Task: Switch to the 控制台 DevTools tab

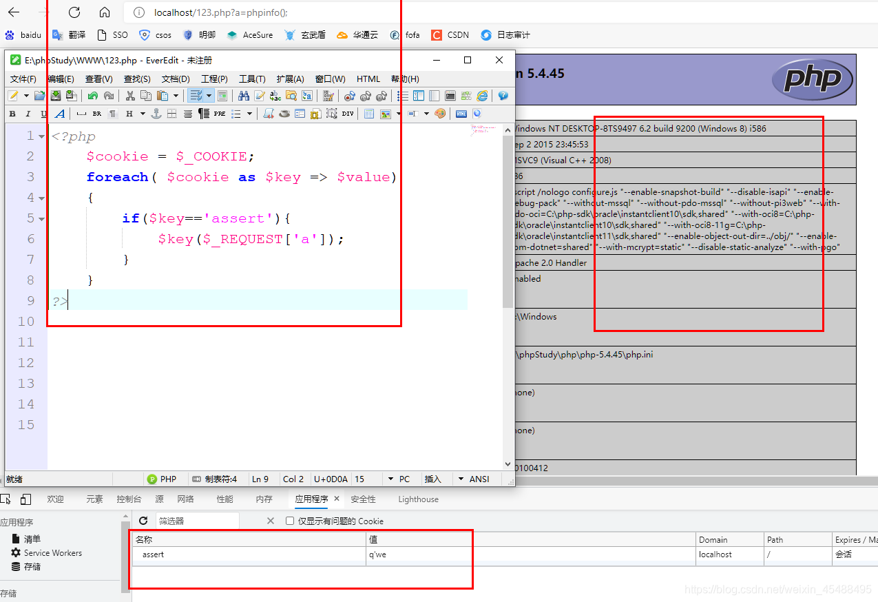Action: click(x=129, y=499)
